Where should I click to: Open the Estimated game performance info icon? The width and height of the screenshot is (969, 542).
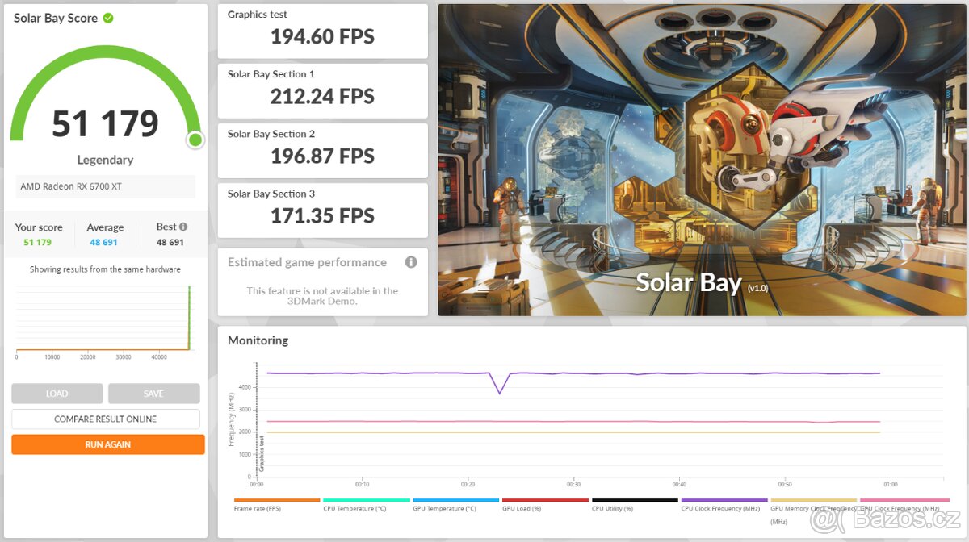[410, 262]
